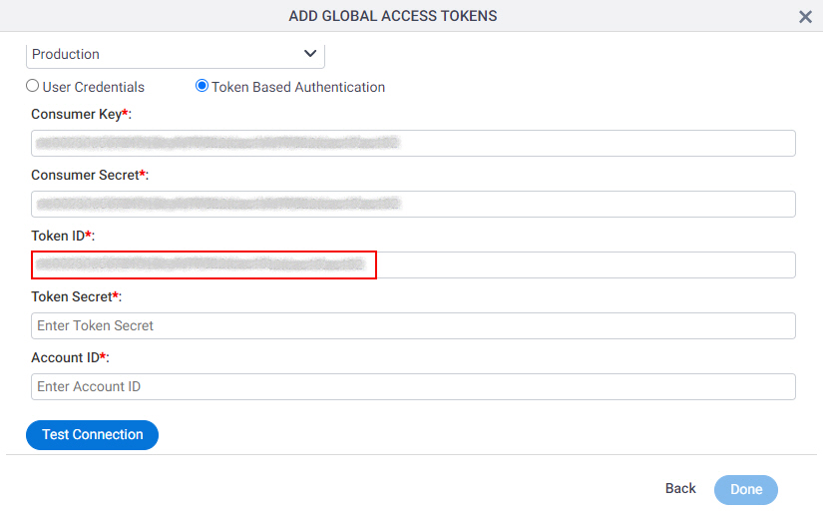Click the Consumer Secret label text

[x=90, y=175]
